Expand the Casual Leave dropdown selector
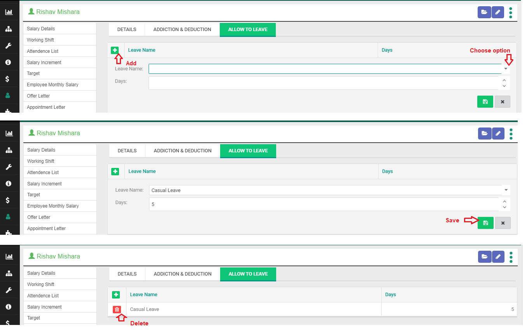This screenshot has height=330, width=529. coord(506,190)
